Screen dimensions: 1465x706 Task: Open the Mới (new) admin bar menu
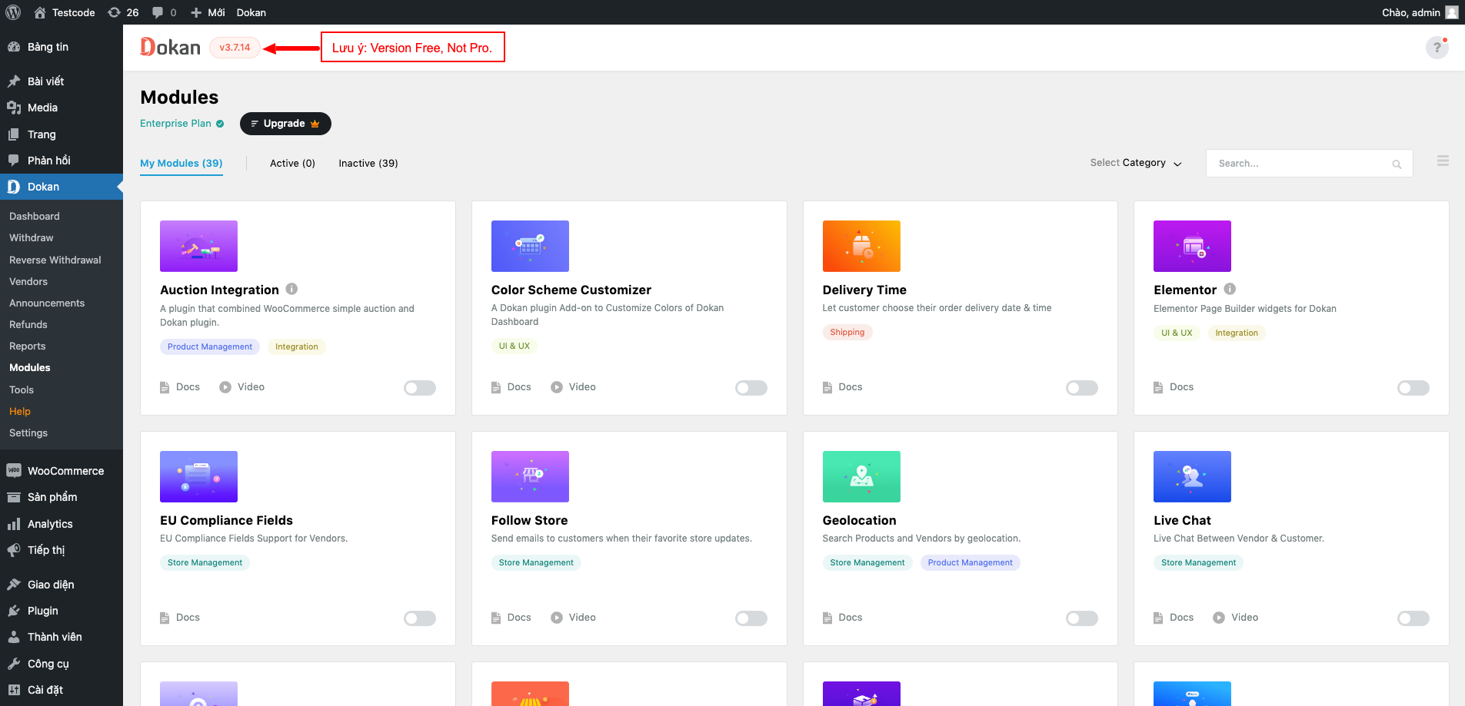point(208,12)
